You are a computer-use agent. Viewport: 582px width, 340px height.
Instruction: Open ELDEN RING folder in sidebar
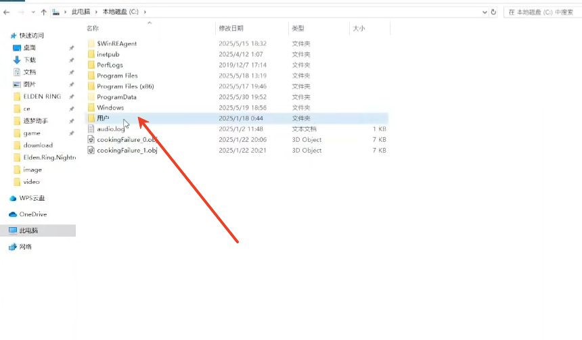point(42,97)
